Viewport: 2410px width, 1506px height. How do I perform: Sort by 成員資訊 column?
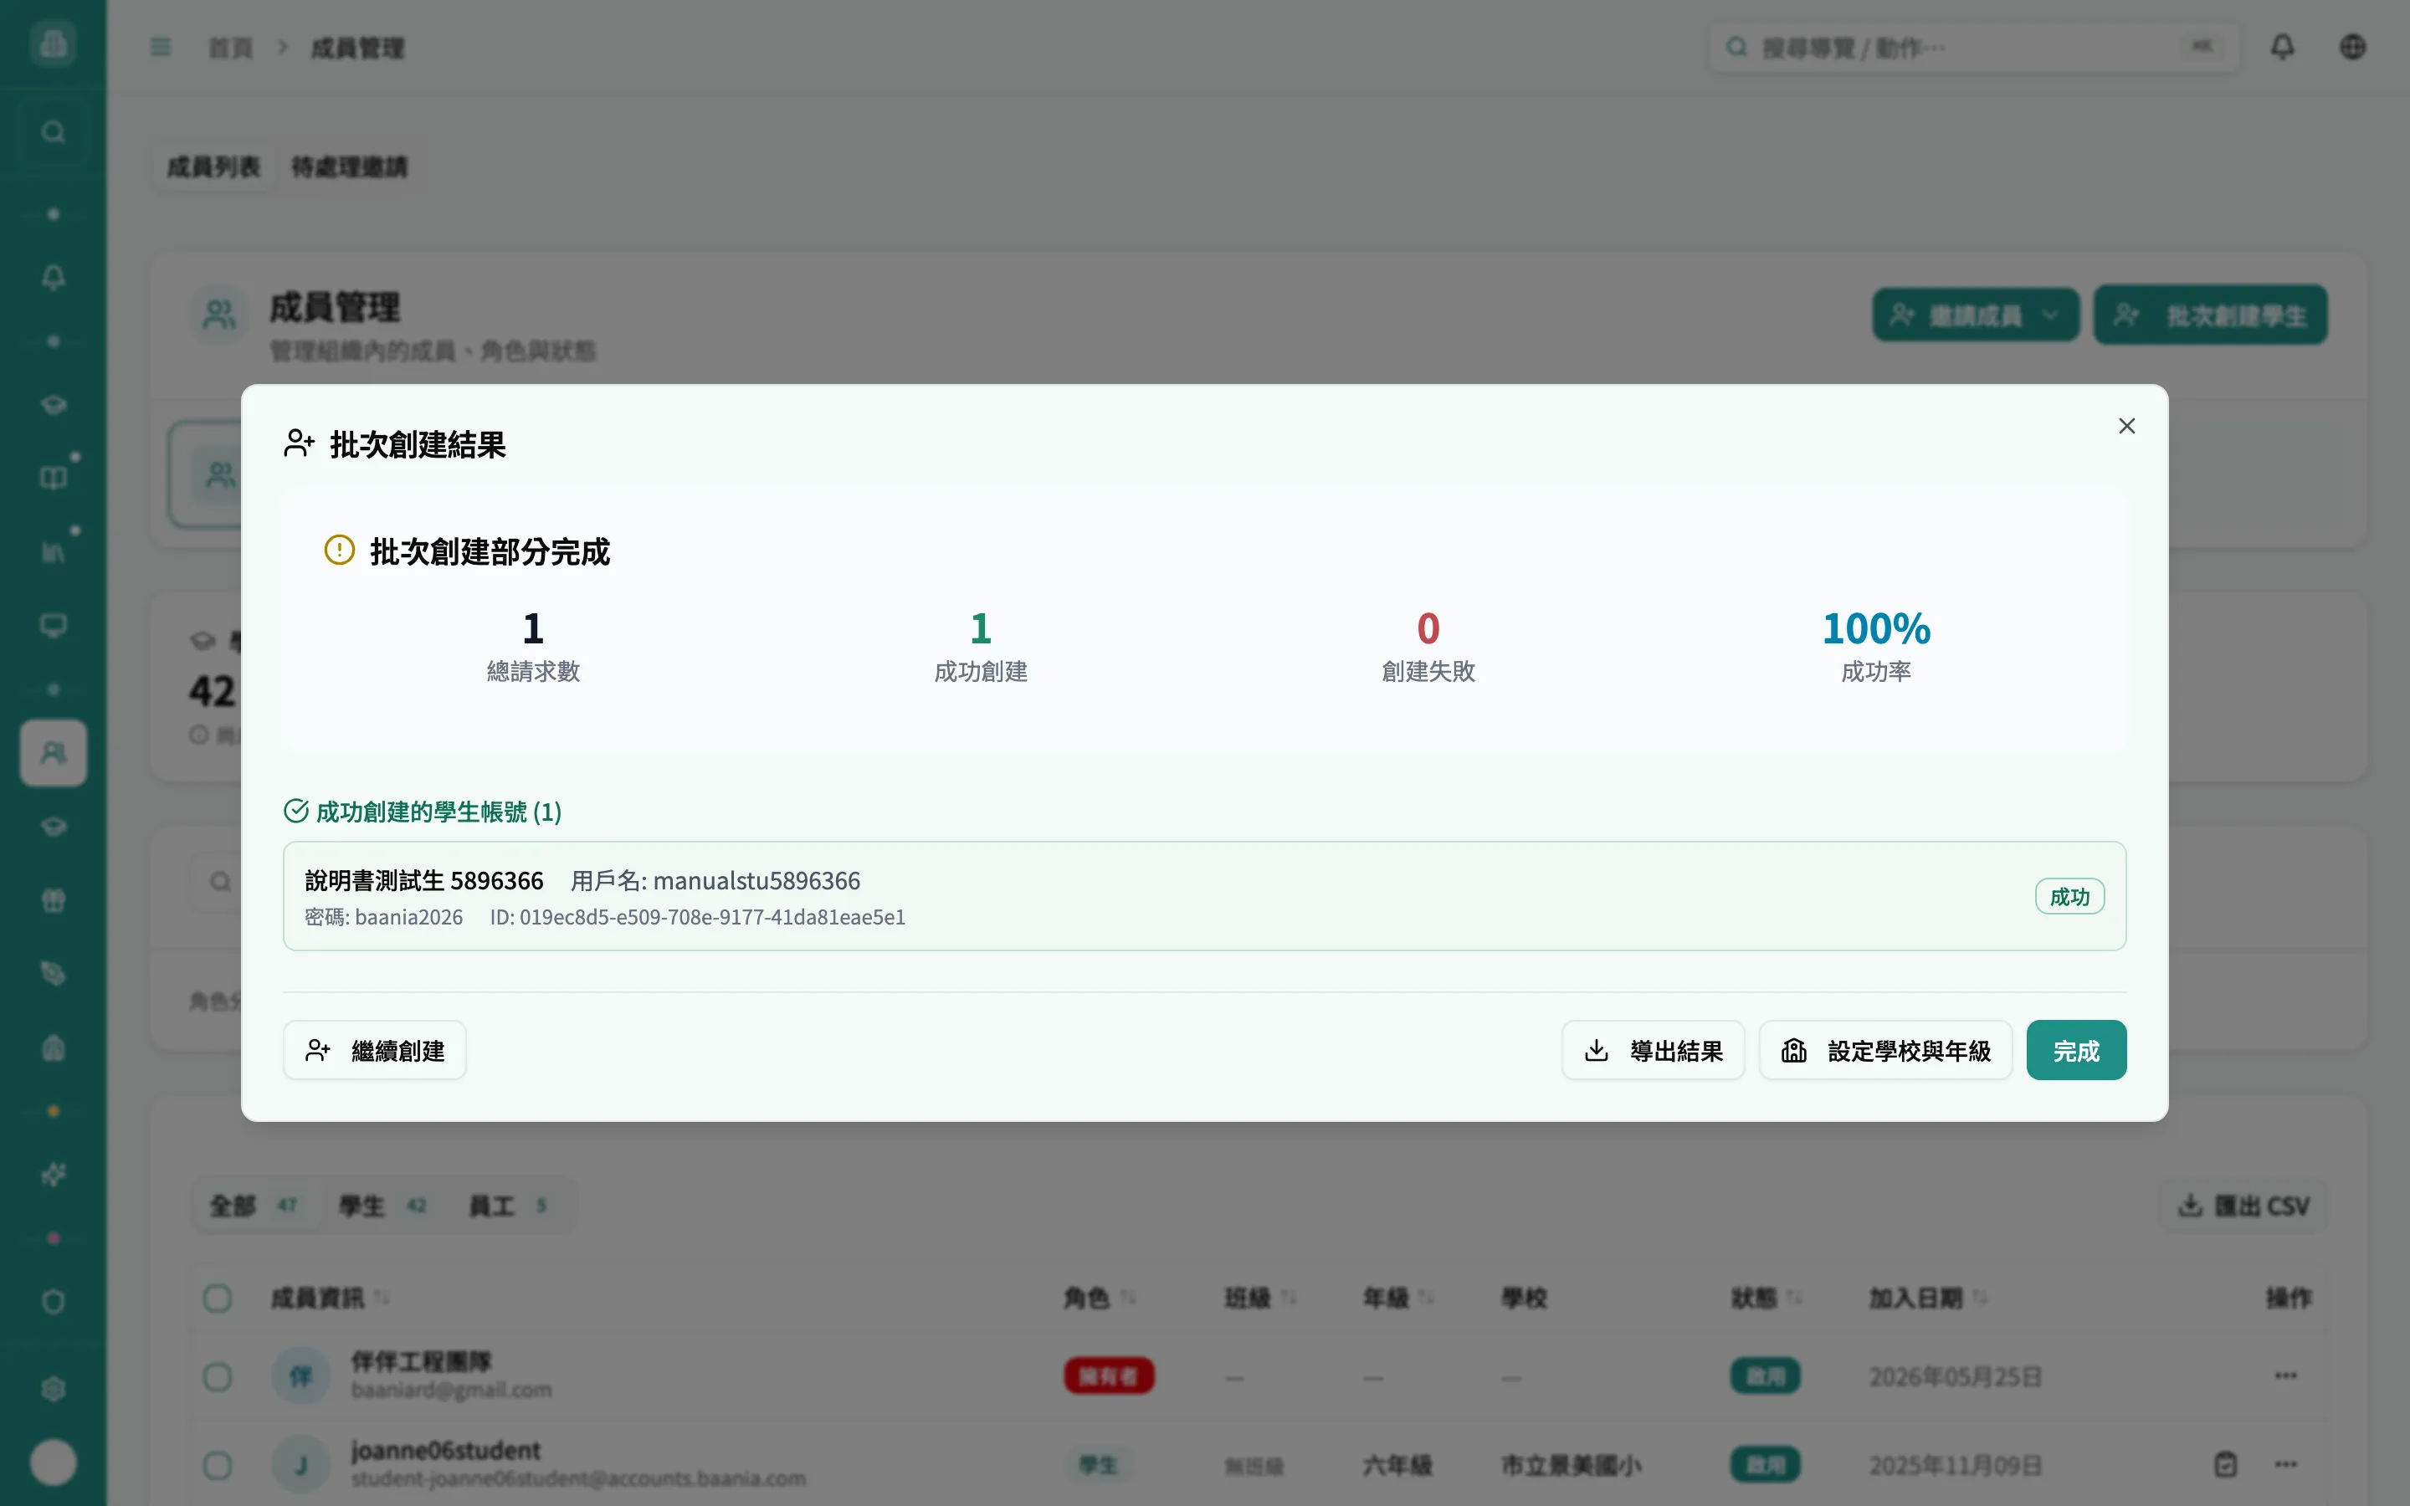pos(330,1298)
